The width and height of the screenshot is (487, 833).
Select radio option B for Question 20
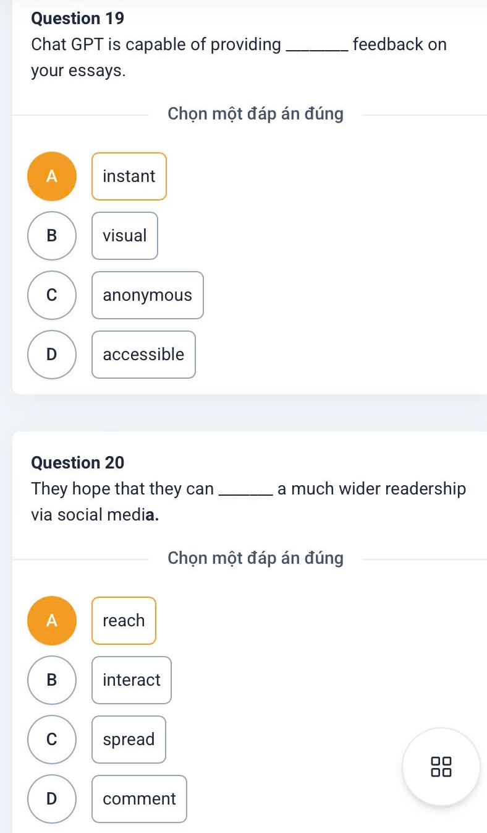(x=53, y=680)
